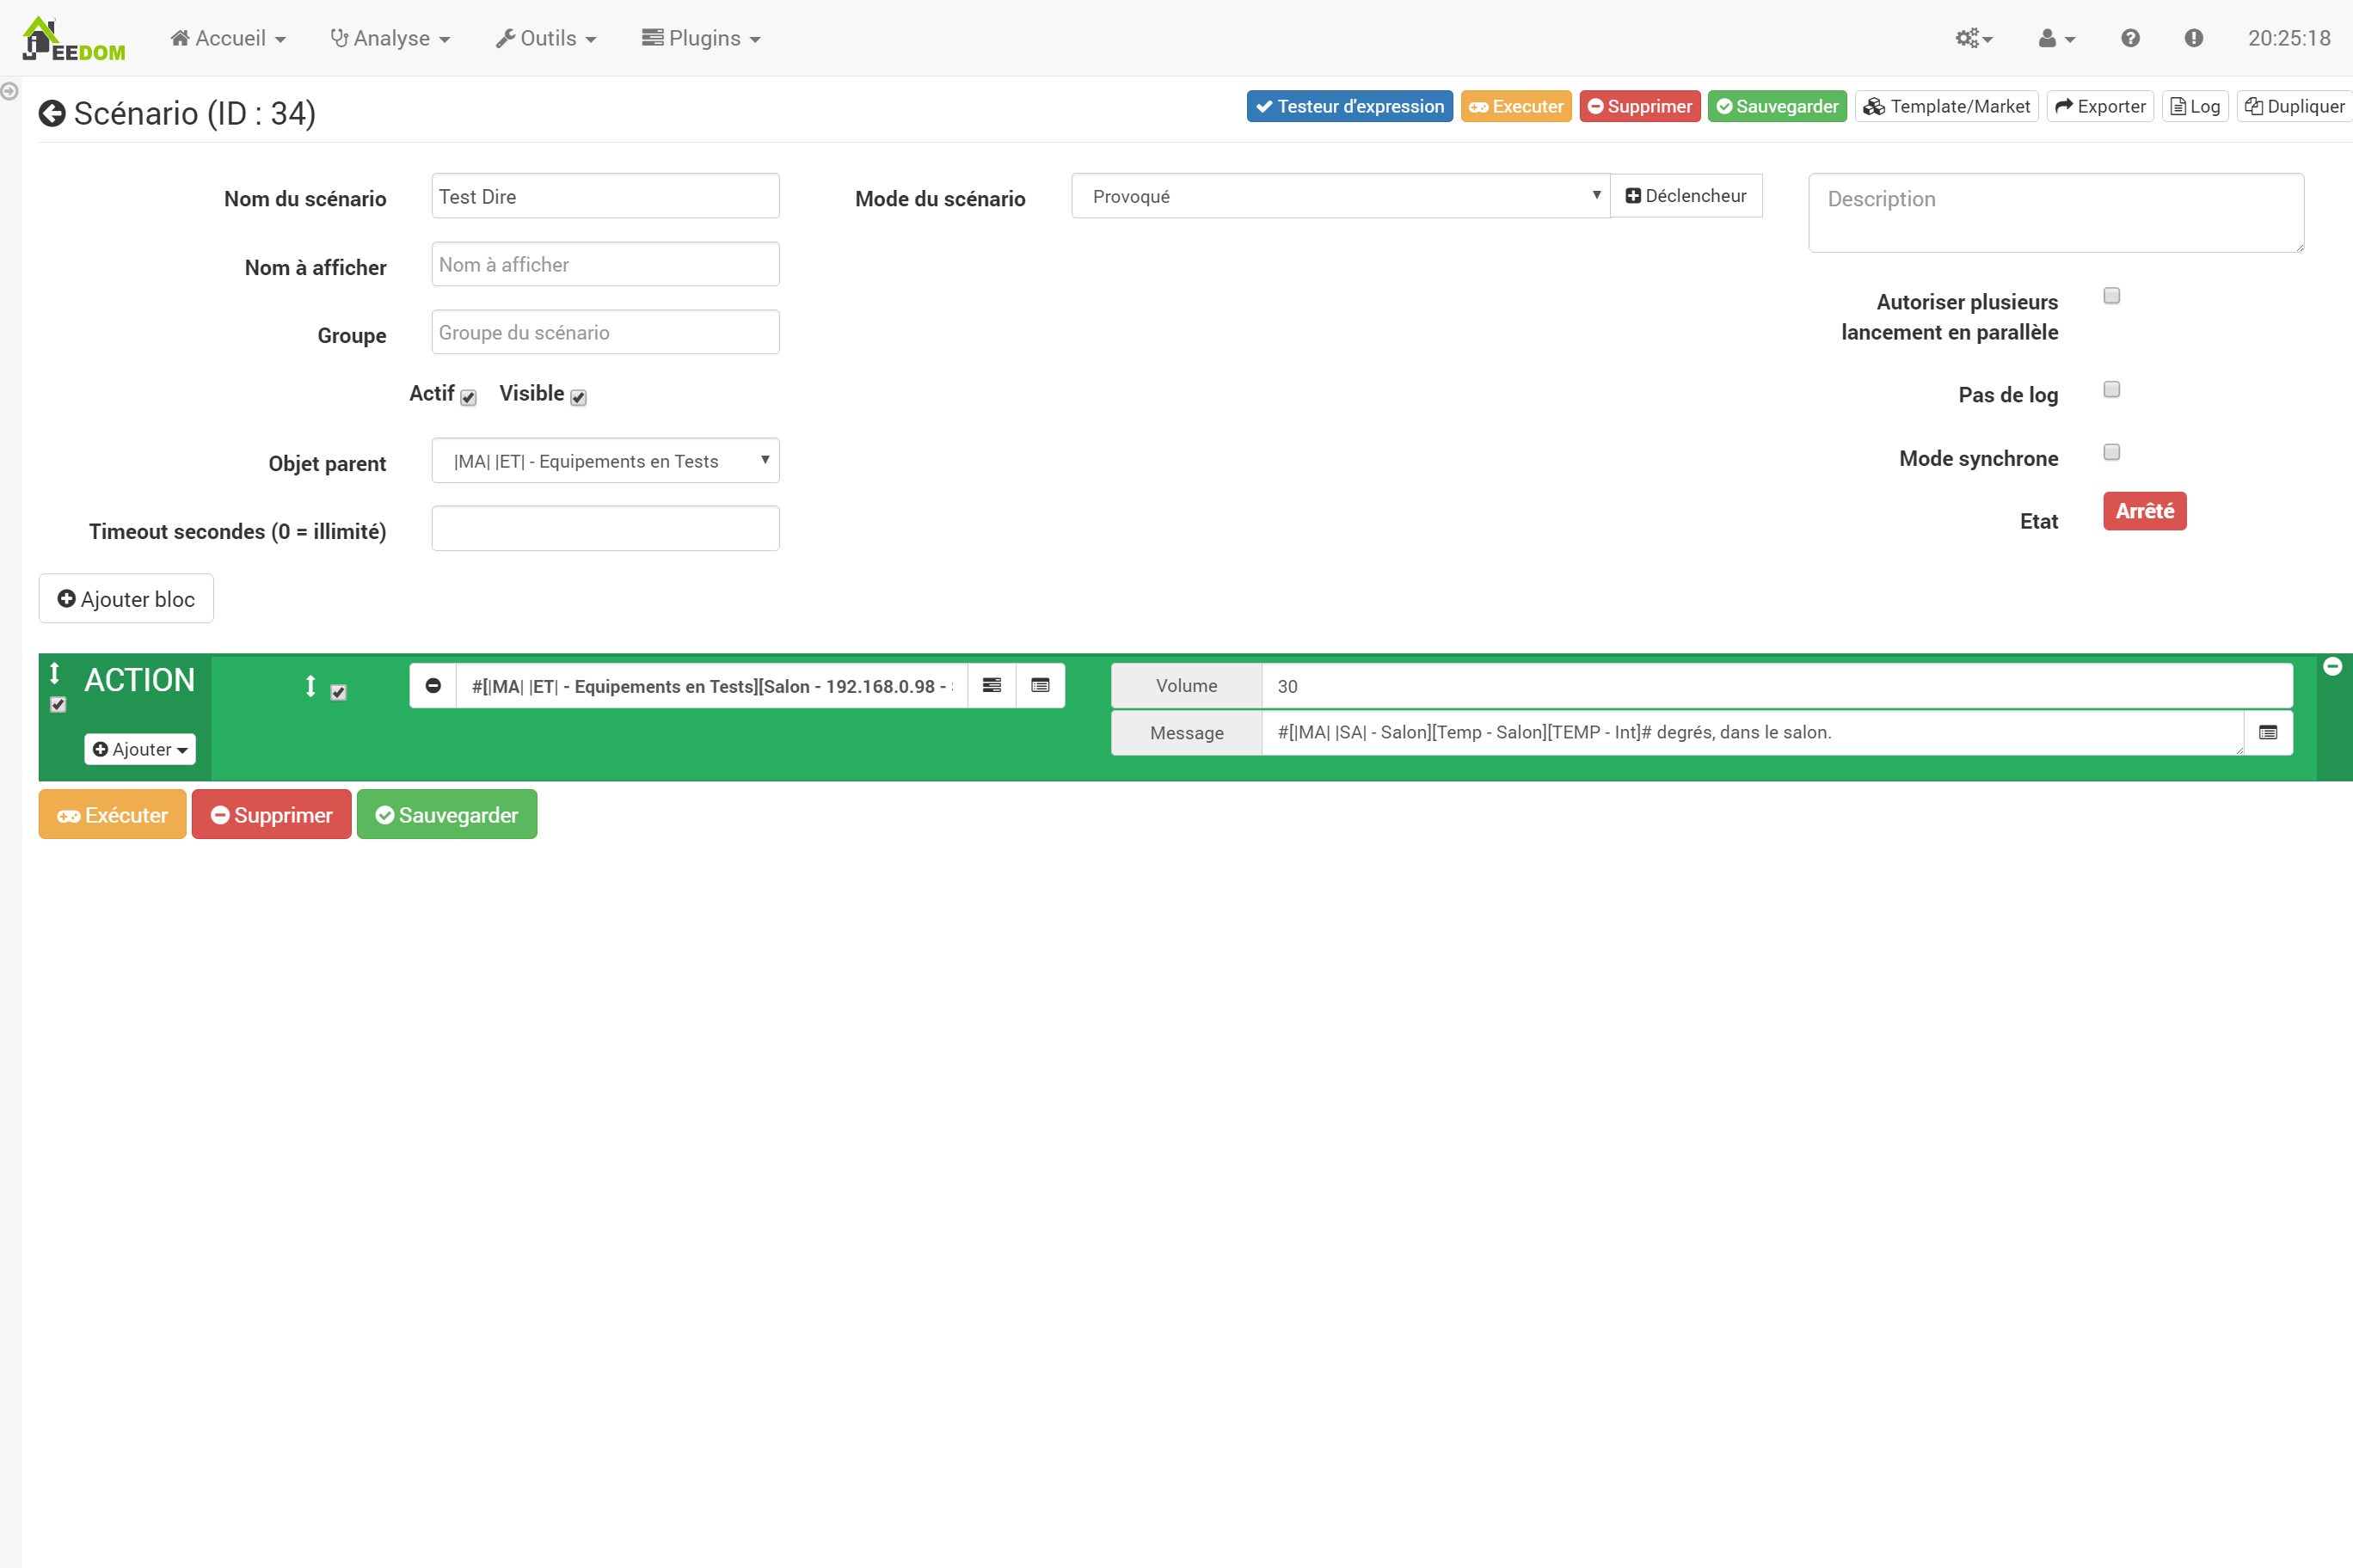Click top Executer button

coord(1515,106)
